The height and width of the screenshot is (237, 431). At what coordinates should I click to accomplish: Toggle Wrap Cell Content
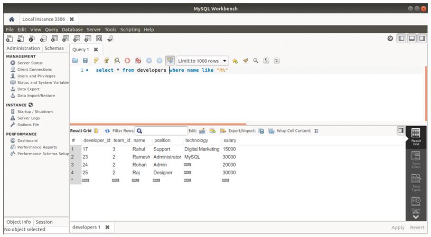316,131
